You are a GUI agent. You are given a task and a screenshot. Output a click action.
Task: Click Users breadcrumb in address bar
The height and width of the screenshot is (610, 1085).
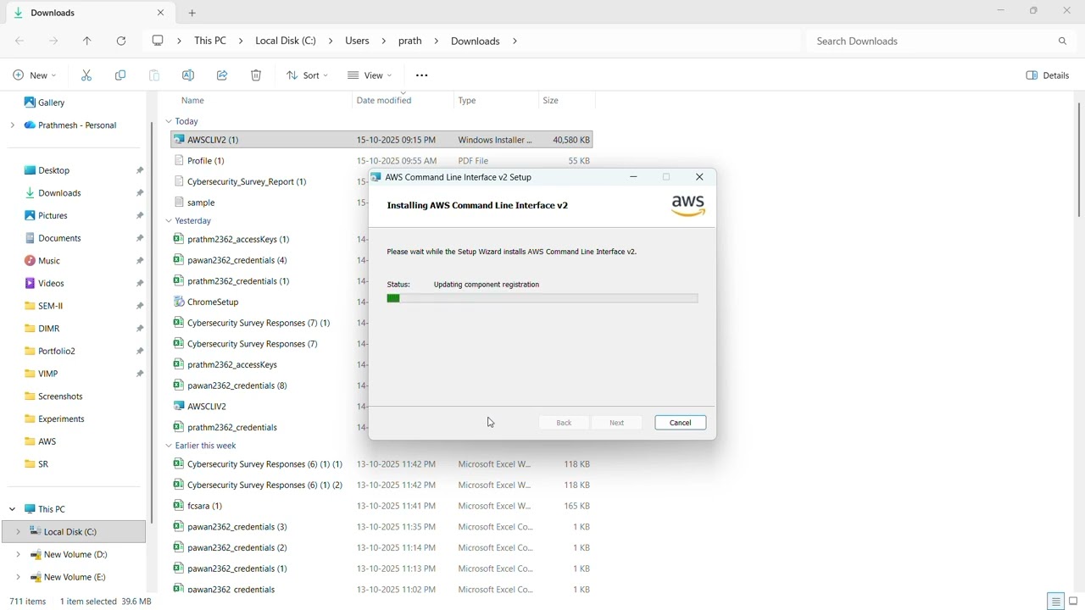click(x=357, y=41)
